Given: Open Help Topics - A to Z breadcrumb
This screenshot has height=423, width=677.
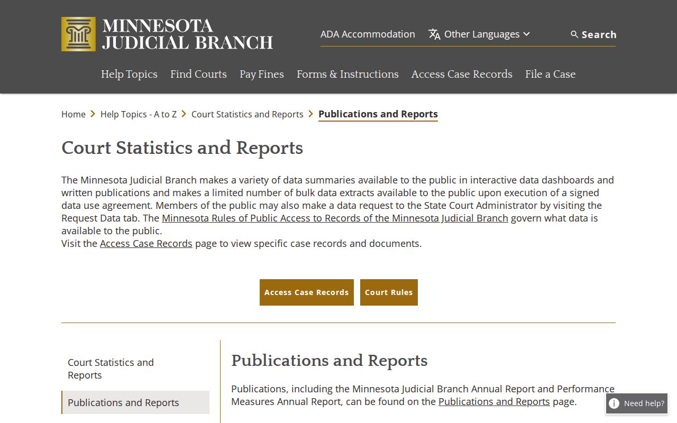Looking at the screenshot, I should point(139,114).
